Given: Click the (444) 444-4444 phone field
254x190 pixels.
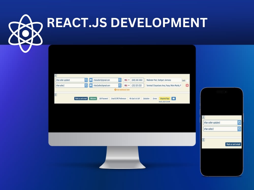Looking at the screenshot, I should pos(137,80).
